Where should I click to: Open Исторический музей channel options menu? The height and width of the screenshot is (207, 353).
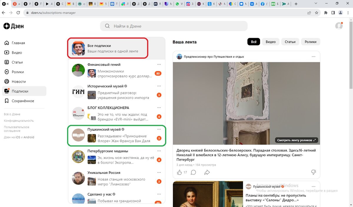pos(159,86)
